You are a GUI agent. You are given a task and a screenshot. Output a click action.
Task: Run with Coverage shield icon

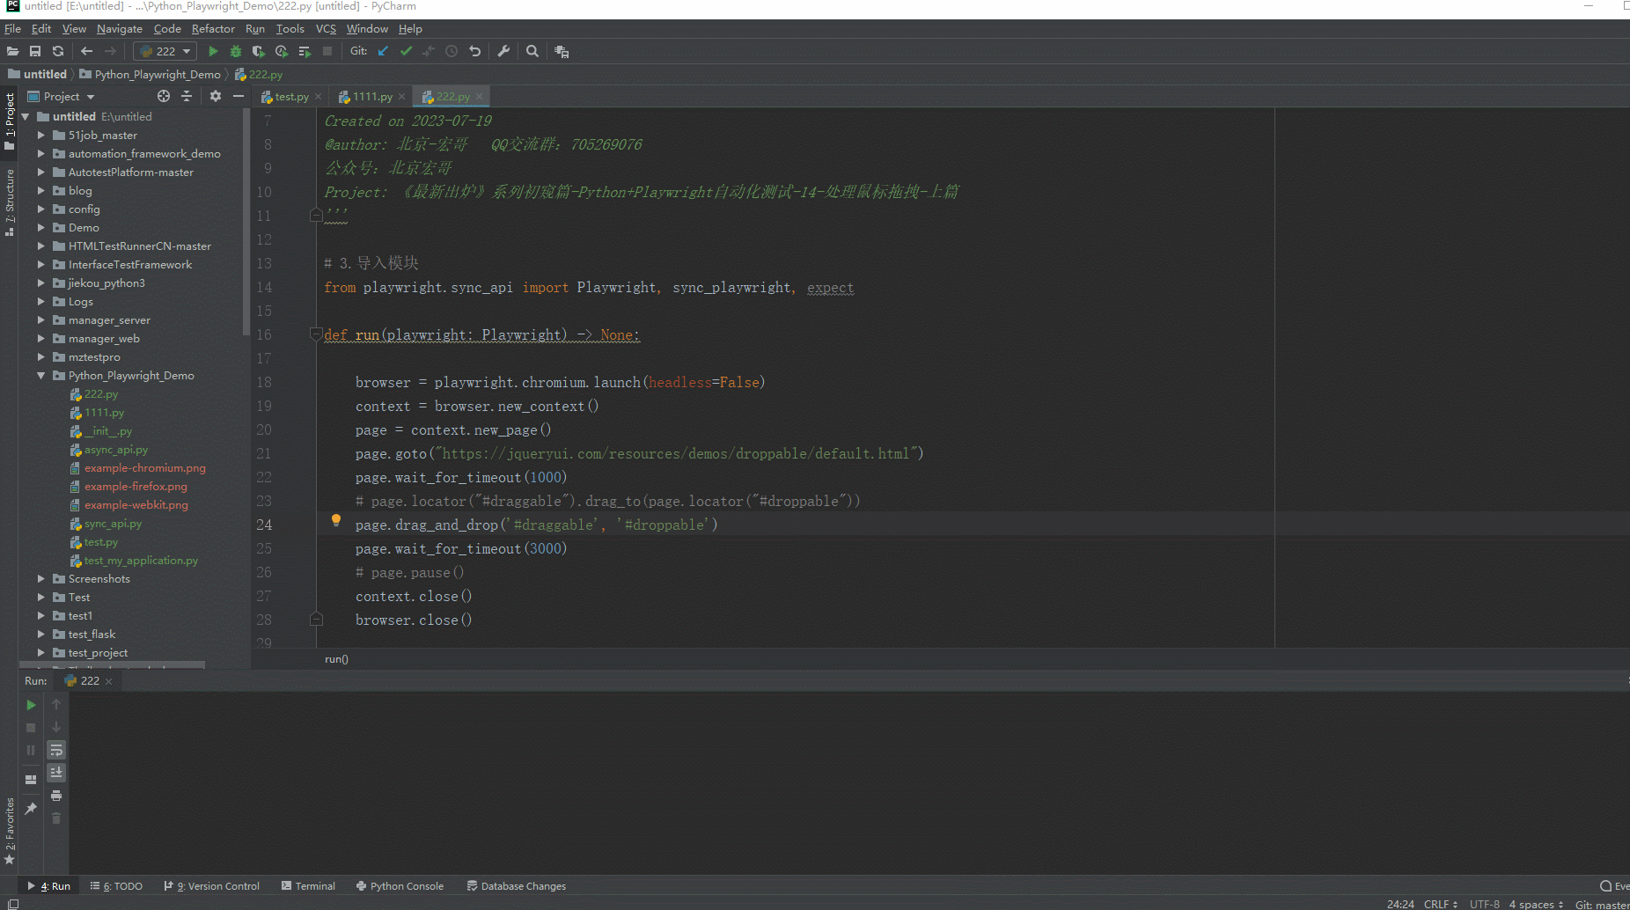[259, 51]
